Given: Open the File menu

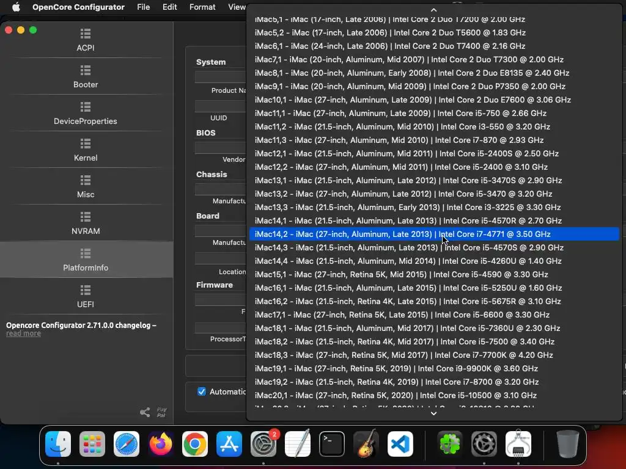Looking at the screenshot, I should [x=143, y=7].
